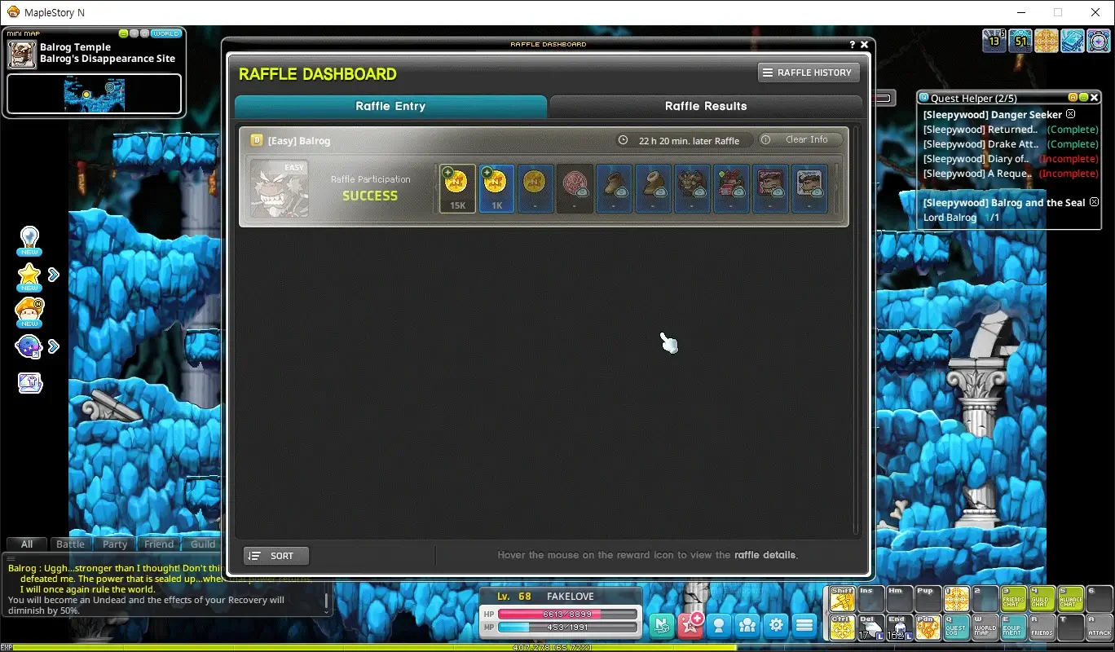Click the Quest Log quickslot Q
Image resolution: width=1115 pixels, height=652 pixels.
pos(956,628)
